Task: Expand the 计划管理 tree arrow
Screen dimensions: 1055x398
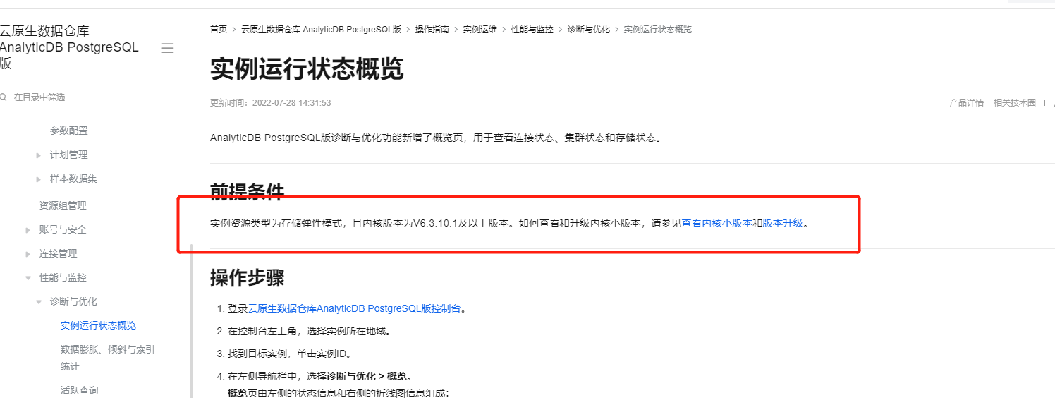Action: pos(39,155)
